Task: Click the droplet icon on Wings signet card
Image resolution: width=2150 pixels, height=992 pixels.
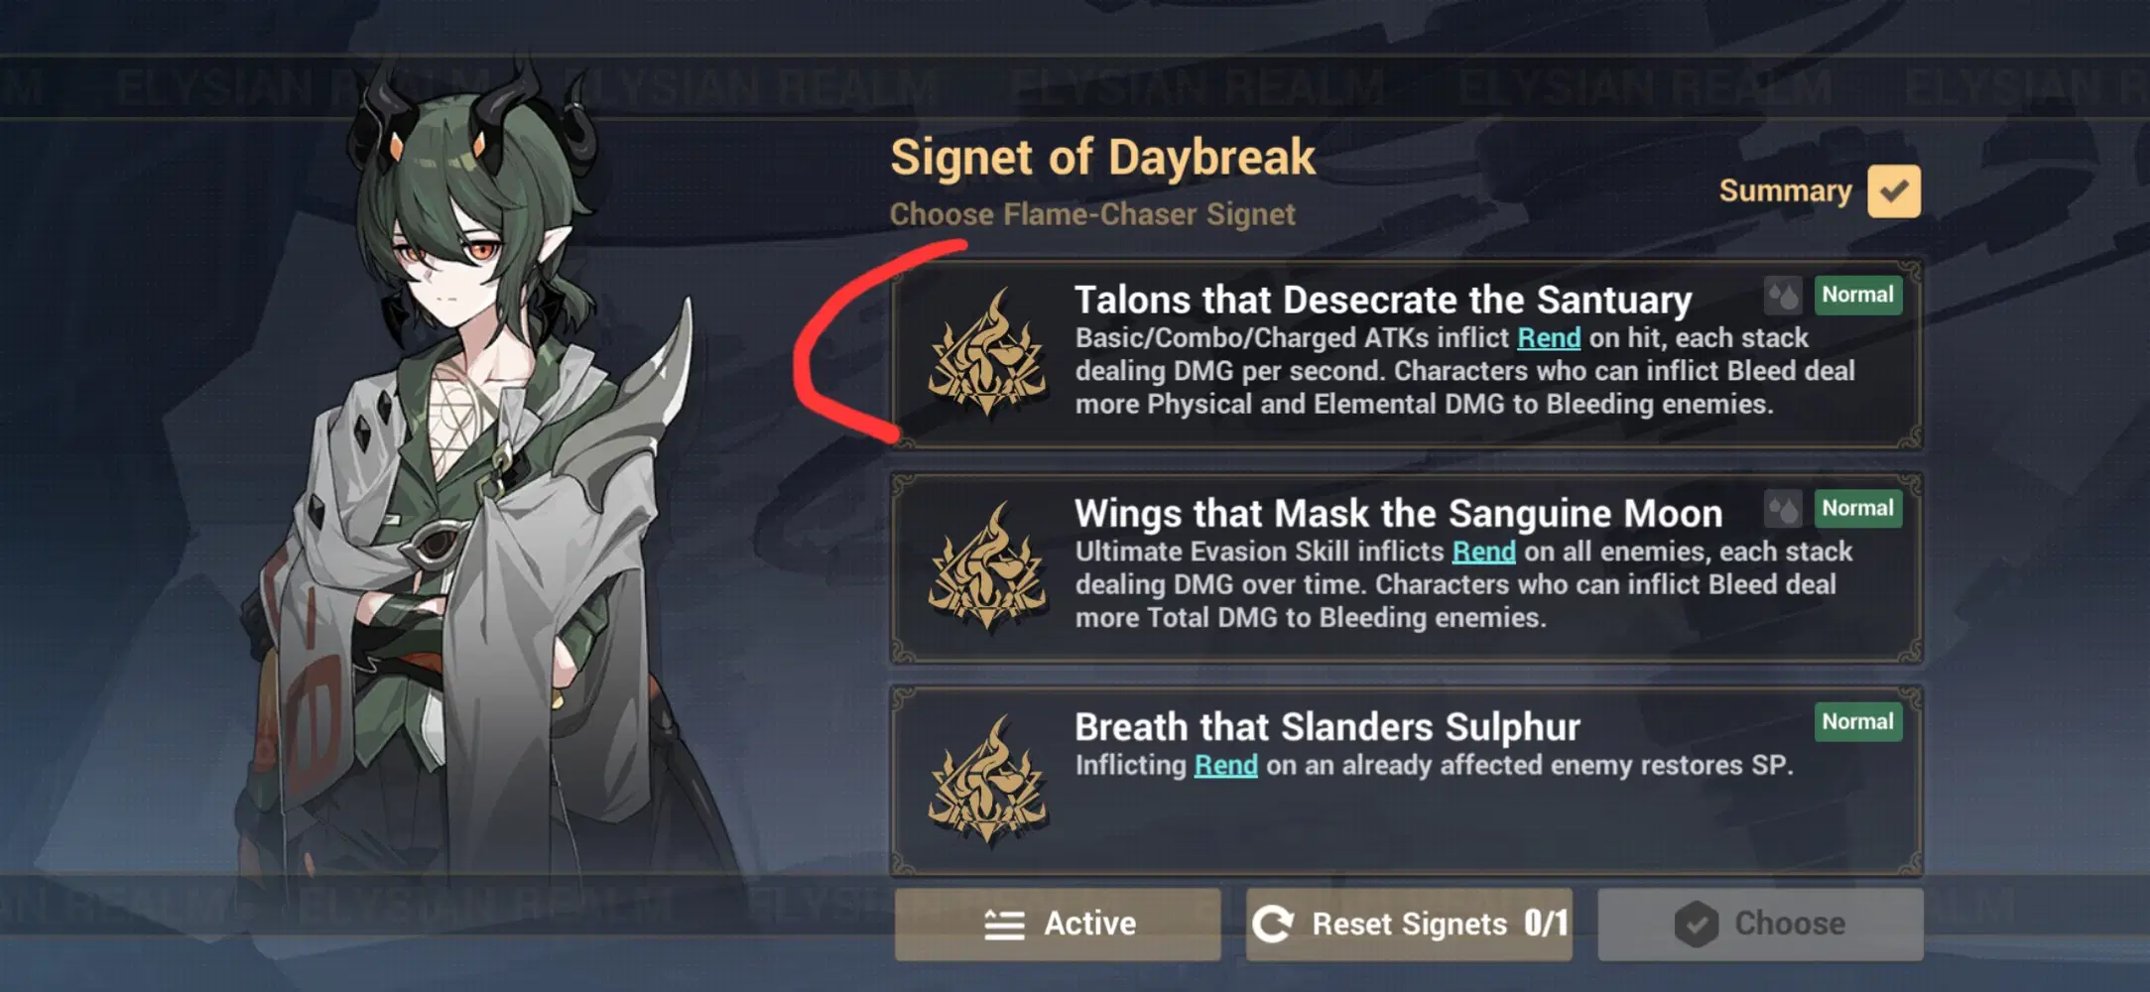Action: click(x=1783, y=509)
